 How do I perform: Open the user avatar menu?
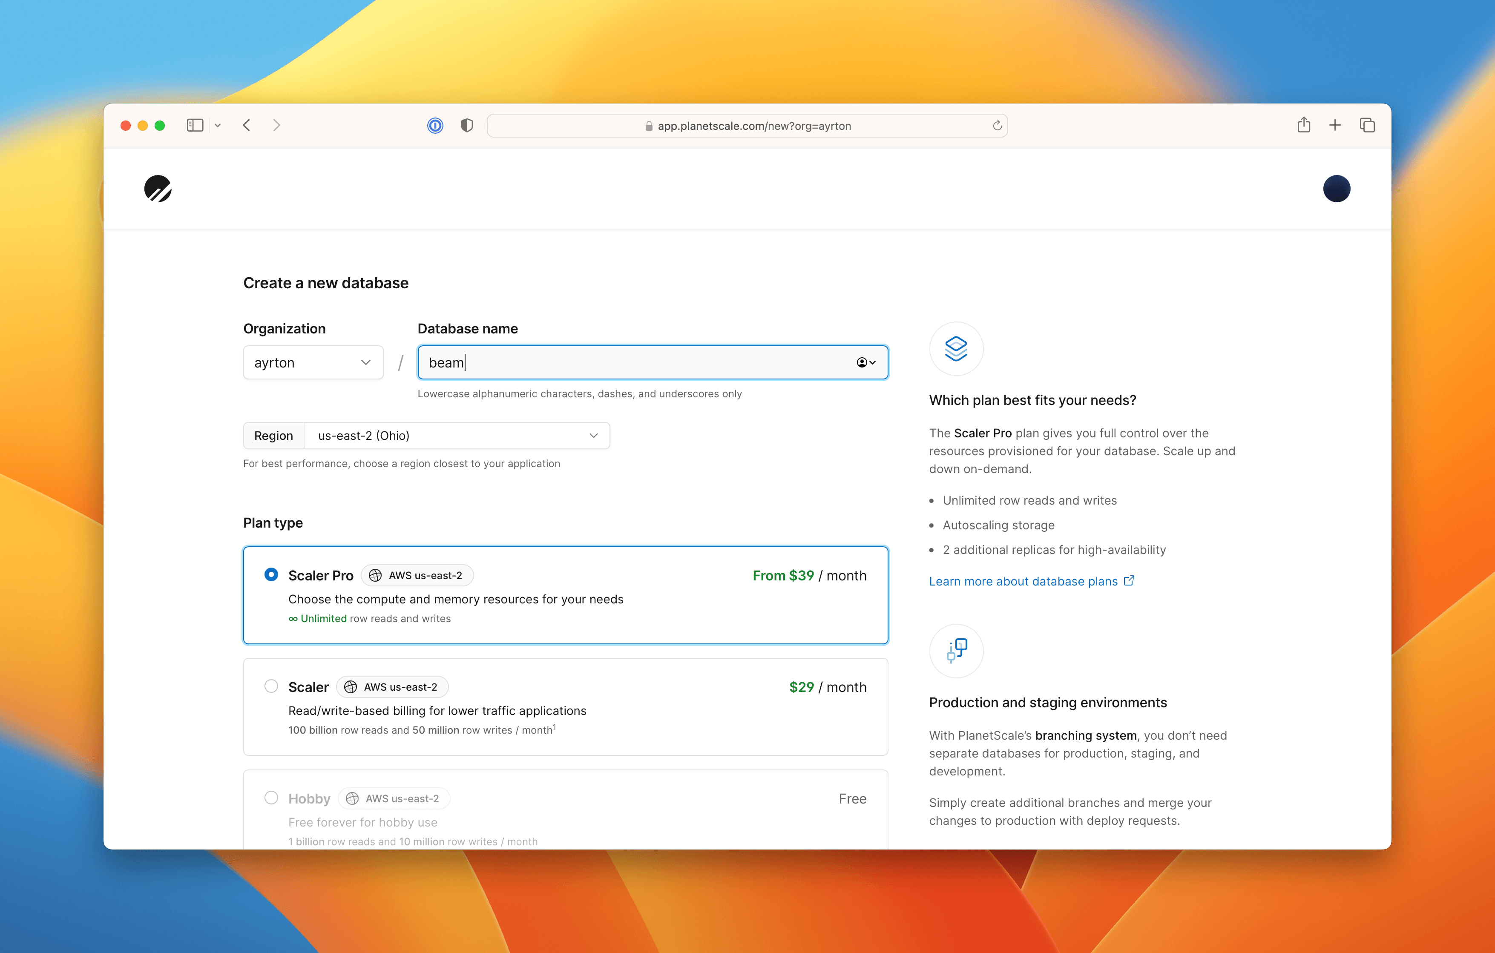coord(1336,189)
